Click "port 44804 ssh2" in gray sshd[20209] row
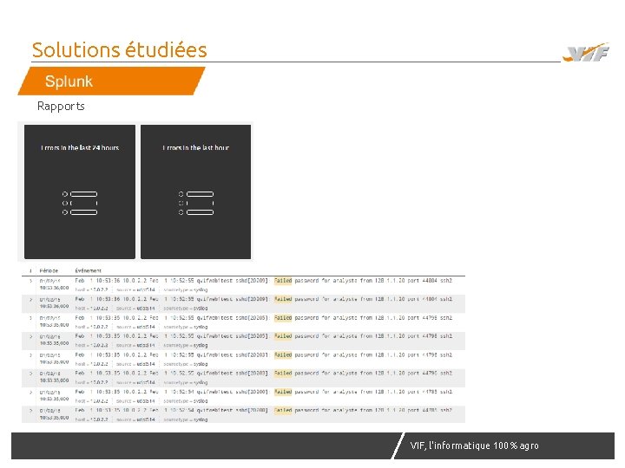625x468 pixels. point(430,299)
